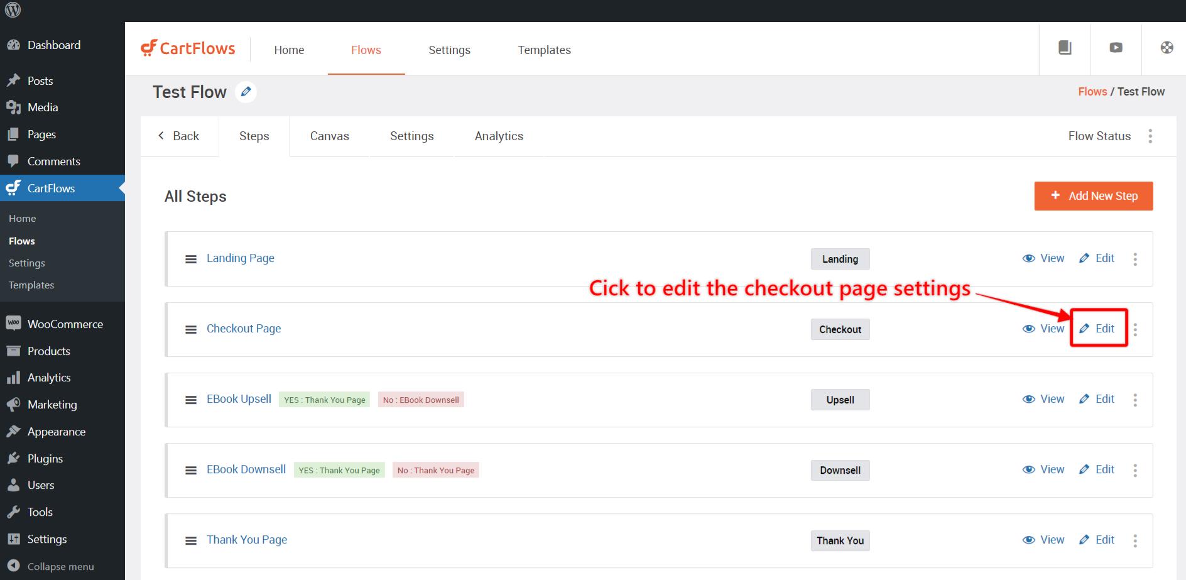Edit the EBook Downsell step
Image resolution: width=1186 pixels, height=580 pixels.
tap(1097, 469)
